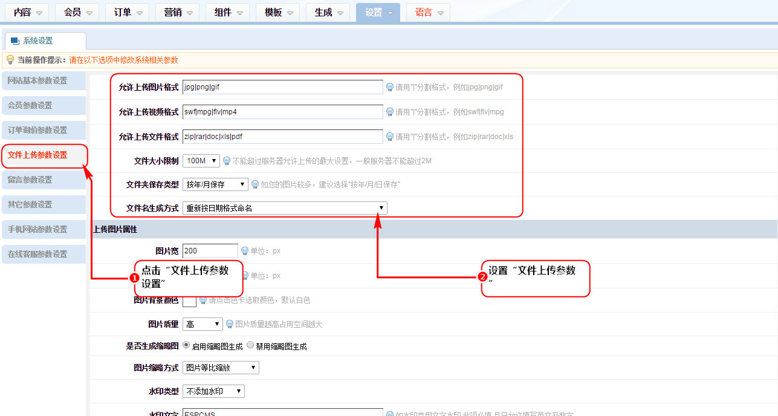
Task: Open the 文件夹保存类型 dropdown
Action: [215, 184]
